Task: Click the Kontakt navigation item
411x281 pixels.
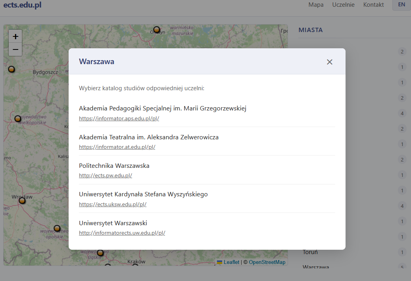Action: coord(373,5)
